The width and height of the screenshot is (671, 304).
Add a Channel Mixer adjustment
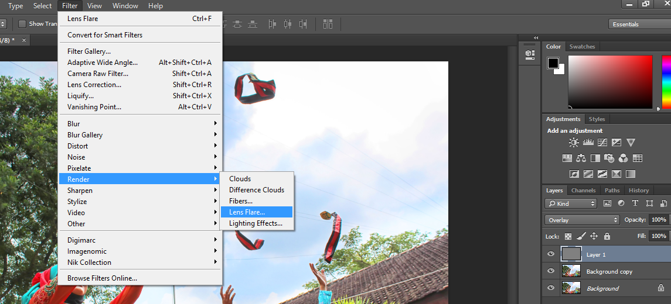(x=623, y=158)
